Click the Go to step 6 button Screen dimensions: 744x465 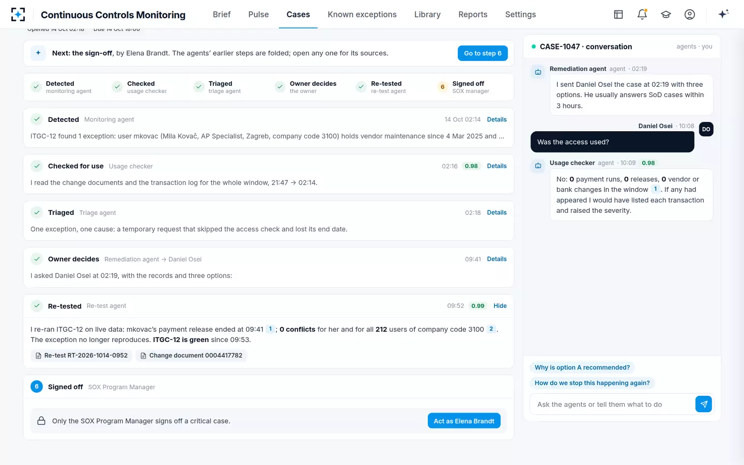point(483,53)
